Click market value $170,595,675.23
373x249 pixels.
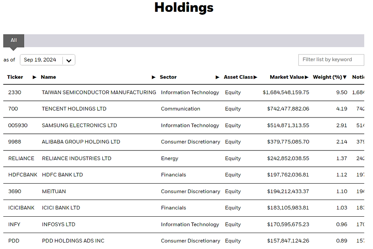click(288, 225)
